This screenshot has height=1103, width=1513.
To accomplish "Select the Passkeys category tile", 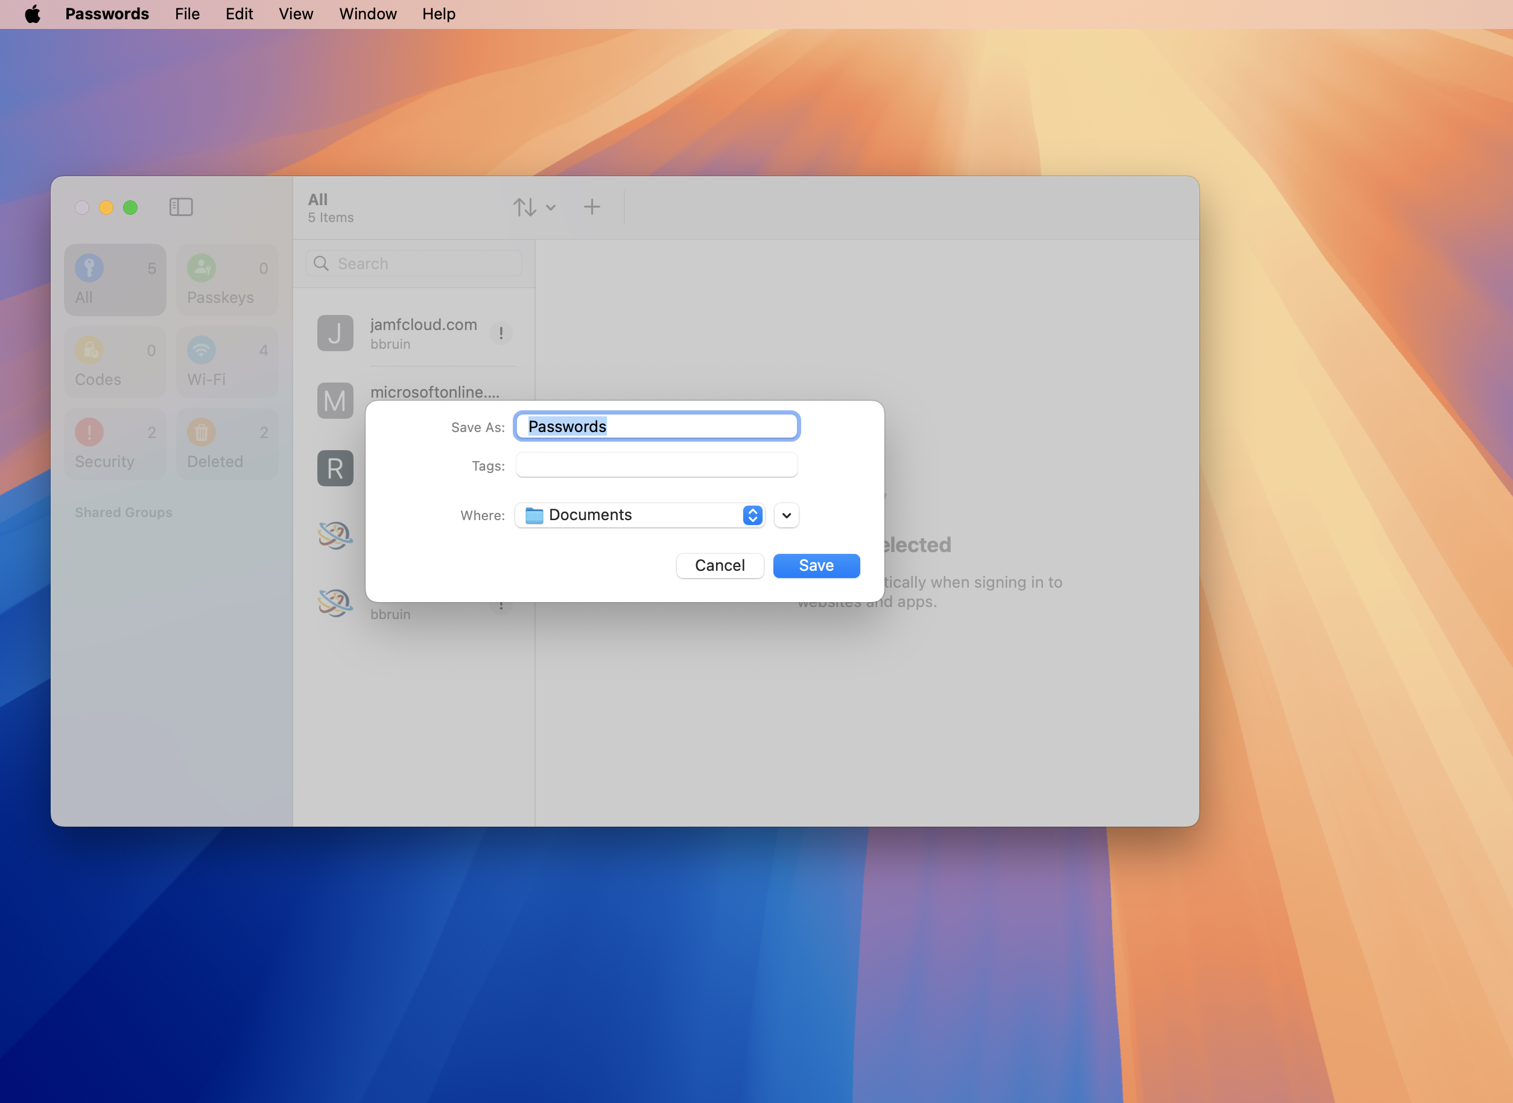I will (x=227, y=280).
